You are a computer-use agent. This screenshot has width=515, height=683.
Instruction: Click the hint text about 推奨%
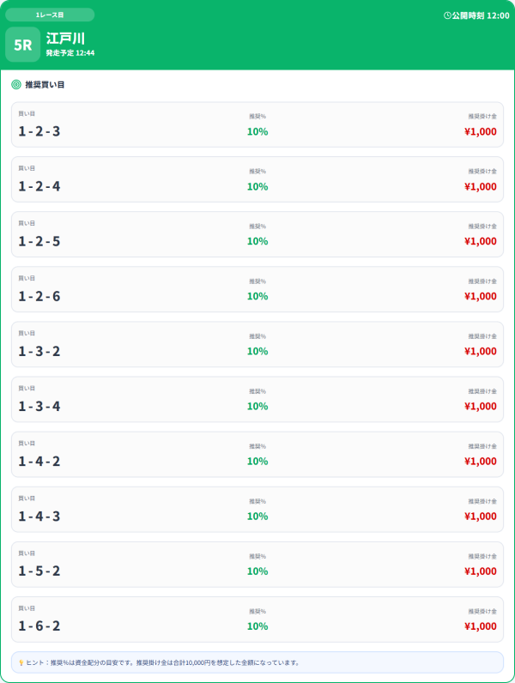point(162,663)
